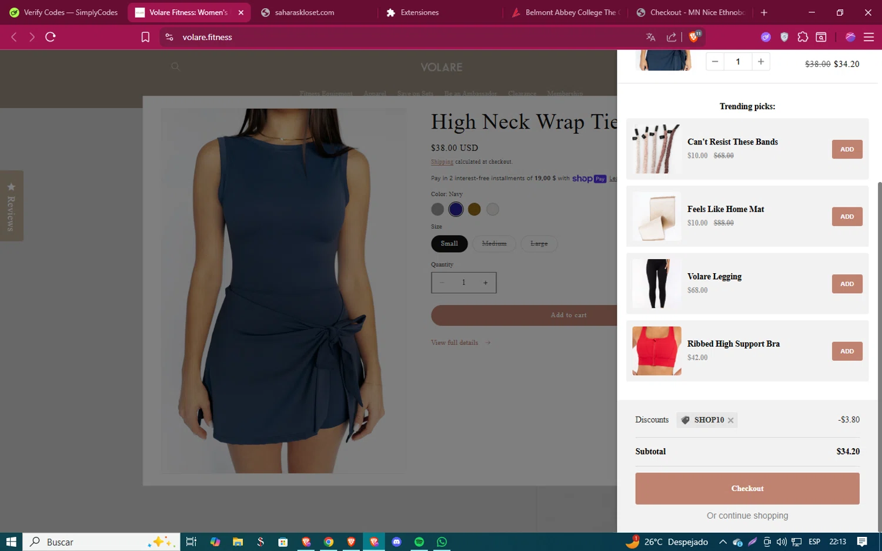
Task: Open Volare Legging thumbnail
Action: point(657,284)
